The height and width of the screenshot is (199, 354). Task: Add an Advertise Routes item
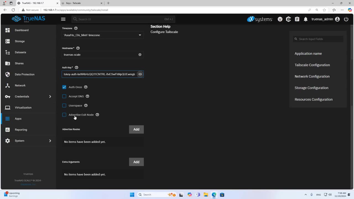tap(136, 129)
